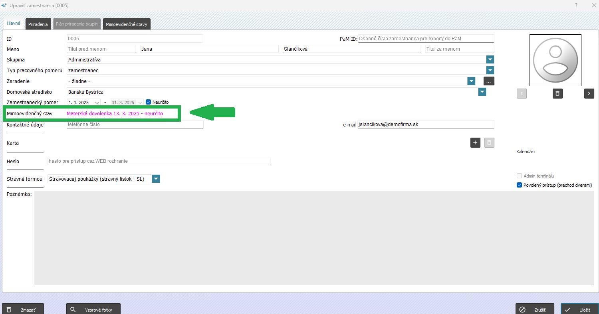Image resolution: width=599 pixels, height=314 pixels.
Task: Switch to the Hlavné tab
Action: (x=14, y=24)
